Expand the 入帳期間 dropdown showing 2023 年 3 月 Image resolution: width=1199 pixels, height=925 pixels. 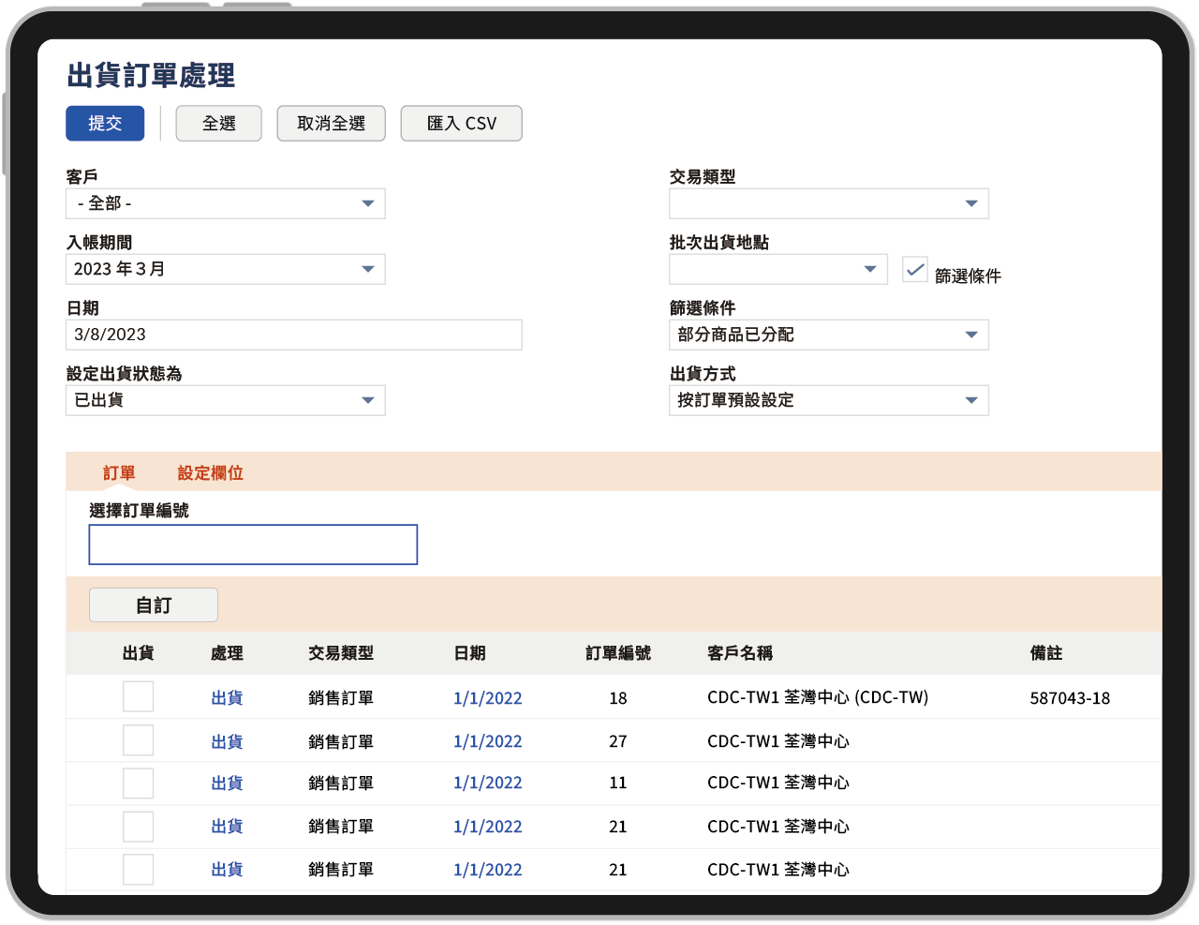tap(370, 269)
